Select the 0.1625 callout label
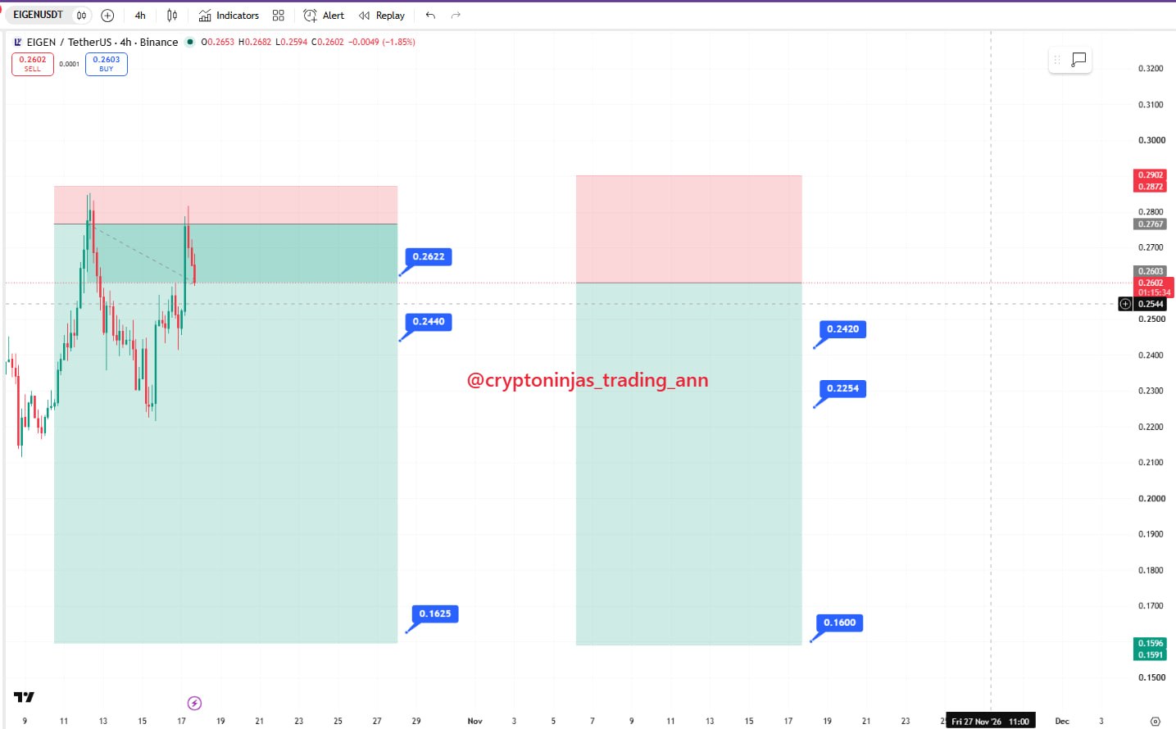1176x729 pixels. tap(435, 614)
